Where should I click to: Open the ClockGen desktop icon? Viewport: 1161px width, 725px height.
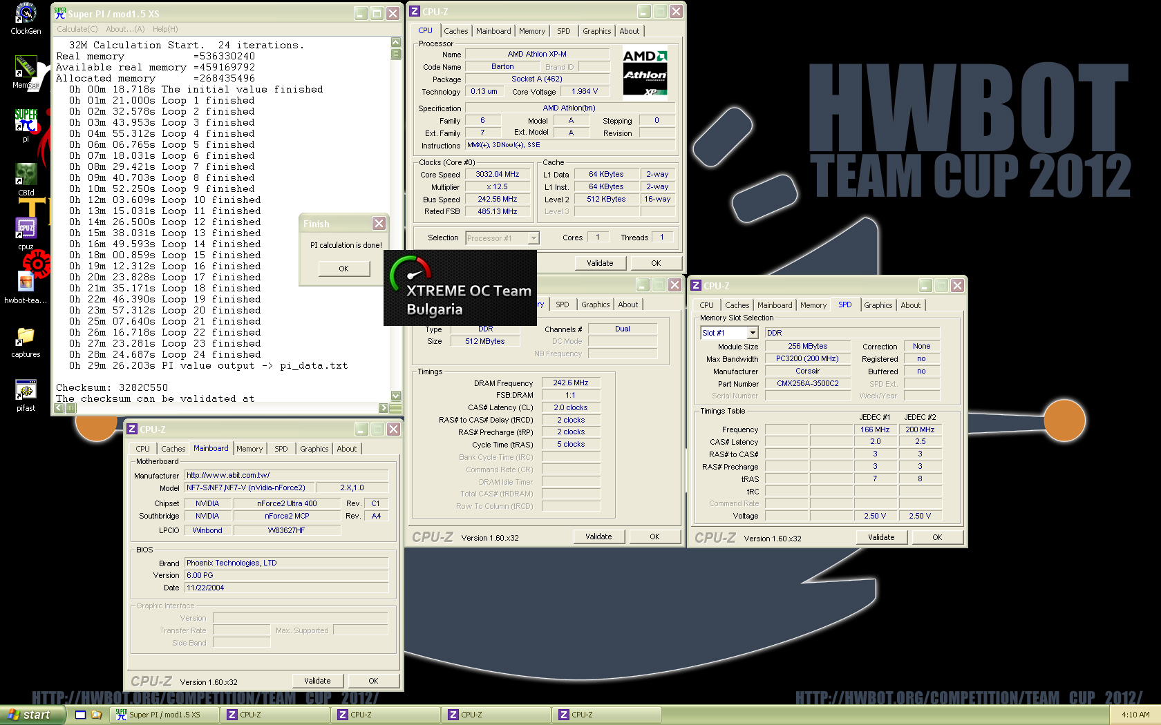click(x=26, y=19)
